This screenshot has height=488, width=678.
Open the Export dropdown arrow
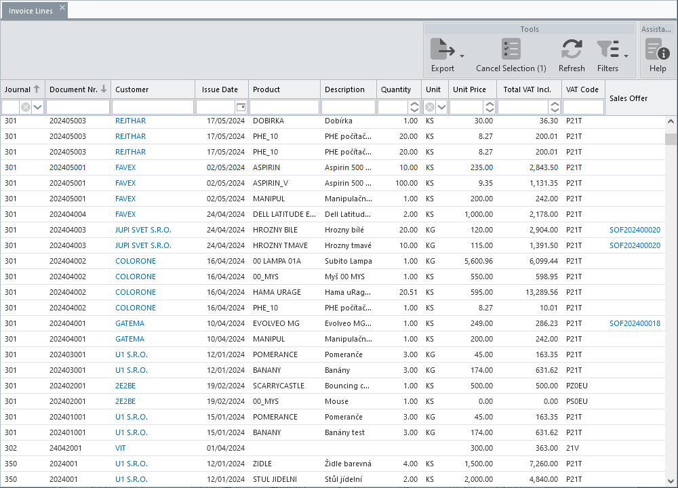pos(462,56)
